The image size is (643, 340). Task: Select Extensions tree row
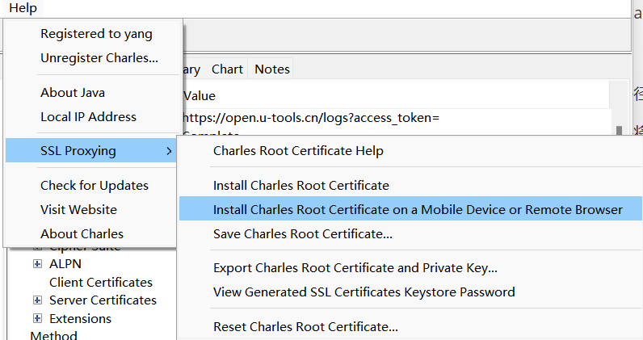[x=81, y=319]
